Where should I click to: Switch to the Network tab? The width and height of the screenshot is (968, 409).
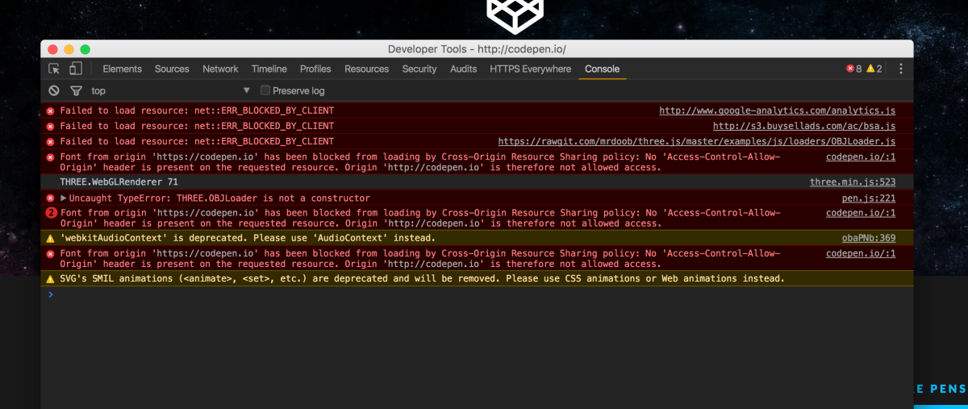tap(220, 69)
